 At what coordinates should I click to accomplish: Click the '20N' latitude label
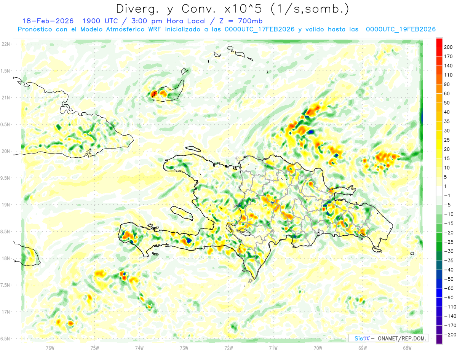pyautogui.click(x=6, y=151)
